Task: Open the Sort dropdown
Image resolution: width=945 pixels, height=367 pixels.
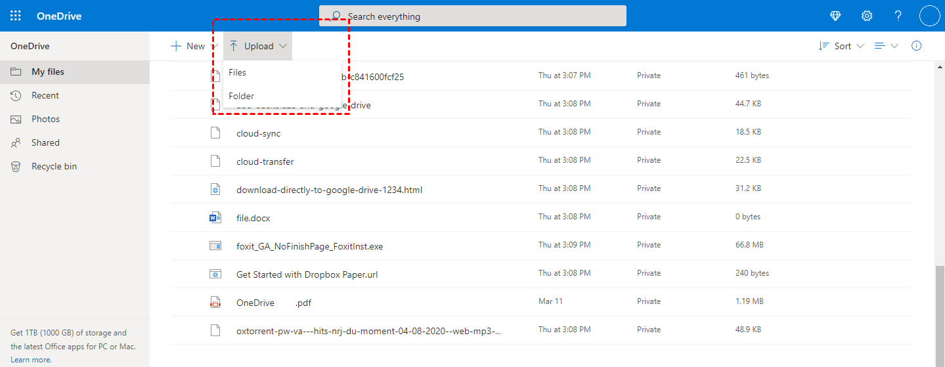Action: (x=841, y=46)
